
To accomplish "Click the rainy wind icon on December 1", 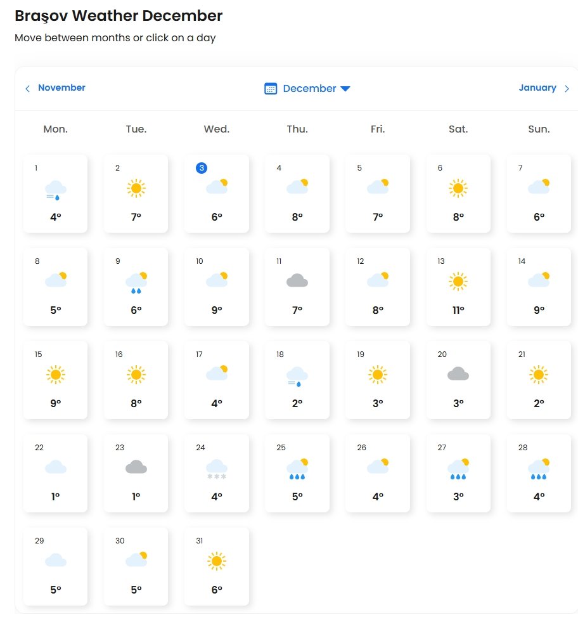I will click(x=56, y=189).
